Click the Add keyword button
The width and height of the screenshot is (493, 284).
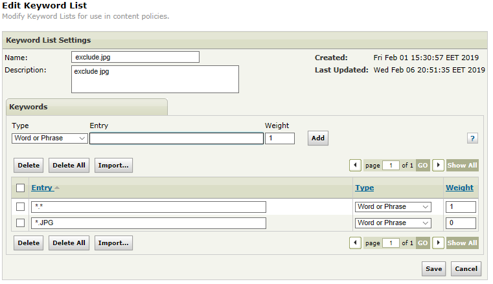[x=317, y=138]
